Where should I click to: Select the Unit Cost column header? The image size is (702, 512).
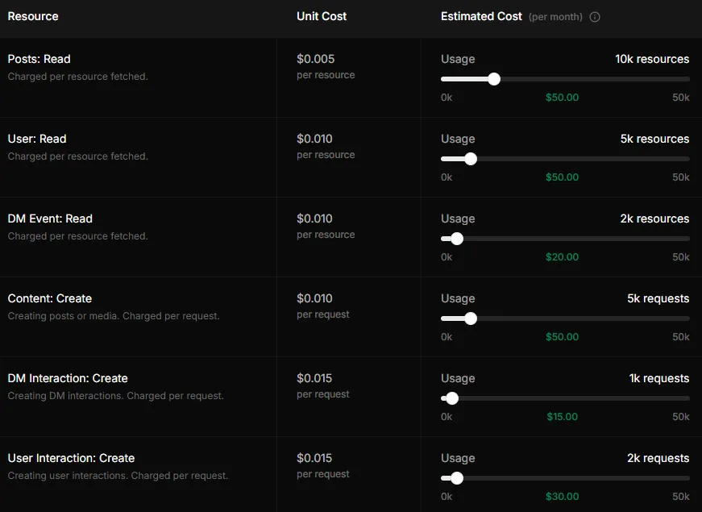(x=322, y=16)
